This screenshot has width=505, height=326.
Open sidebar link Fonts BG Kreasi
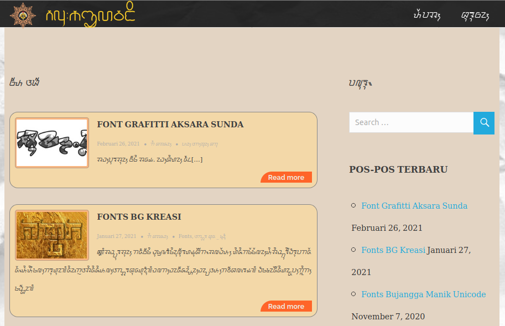[x=393, y=250]
